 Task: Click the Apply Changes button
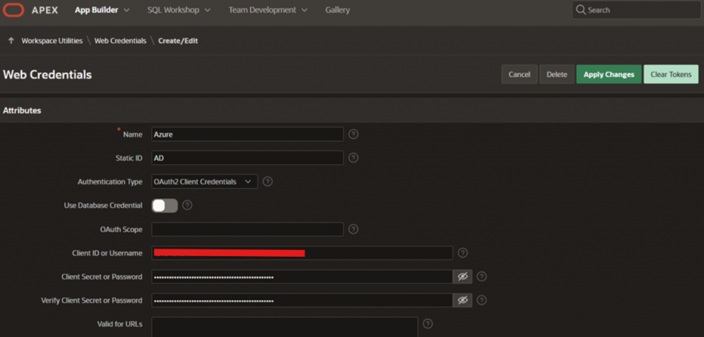609,74
